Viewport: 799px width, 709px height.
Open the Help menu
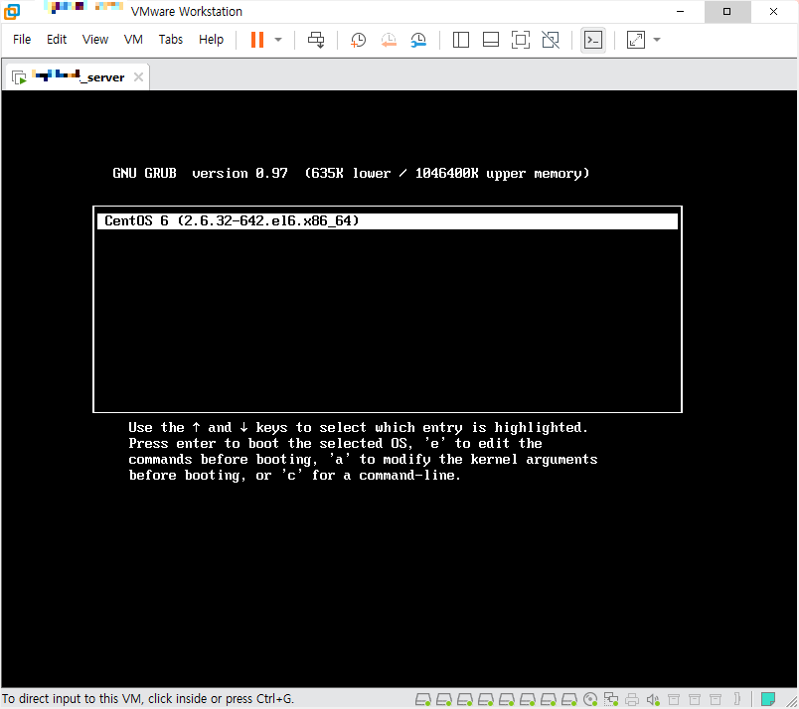pyautogui.click(x=211, y=39)
